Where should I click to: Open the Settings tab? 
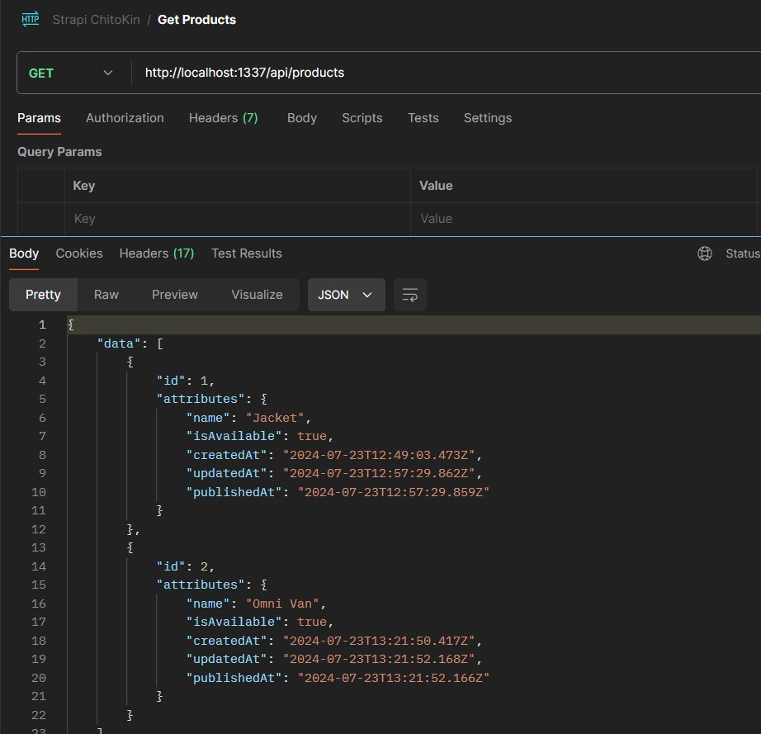pos(488,118)
